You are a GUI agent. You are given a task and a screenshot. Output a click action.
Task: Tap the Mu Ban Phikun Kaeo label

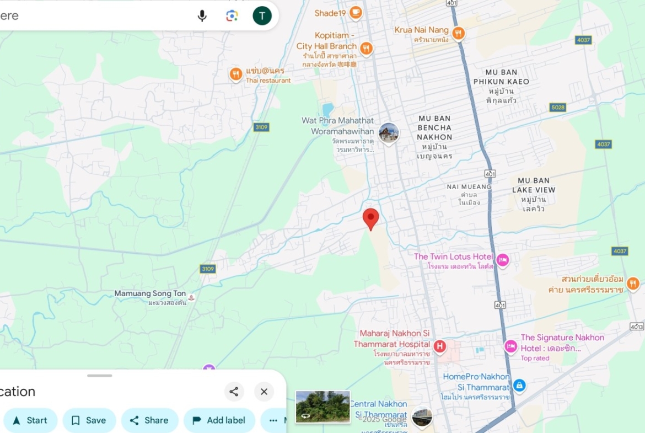501,86
